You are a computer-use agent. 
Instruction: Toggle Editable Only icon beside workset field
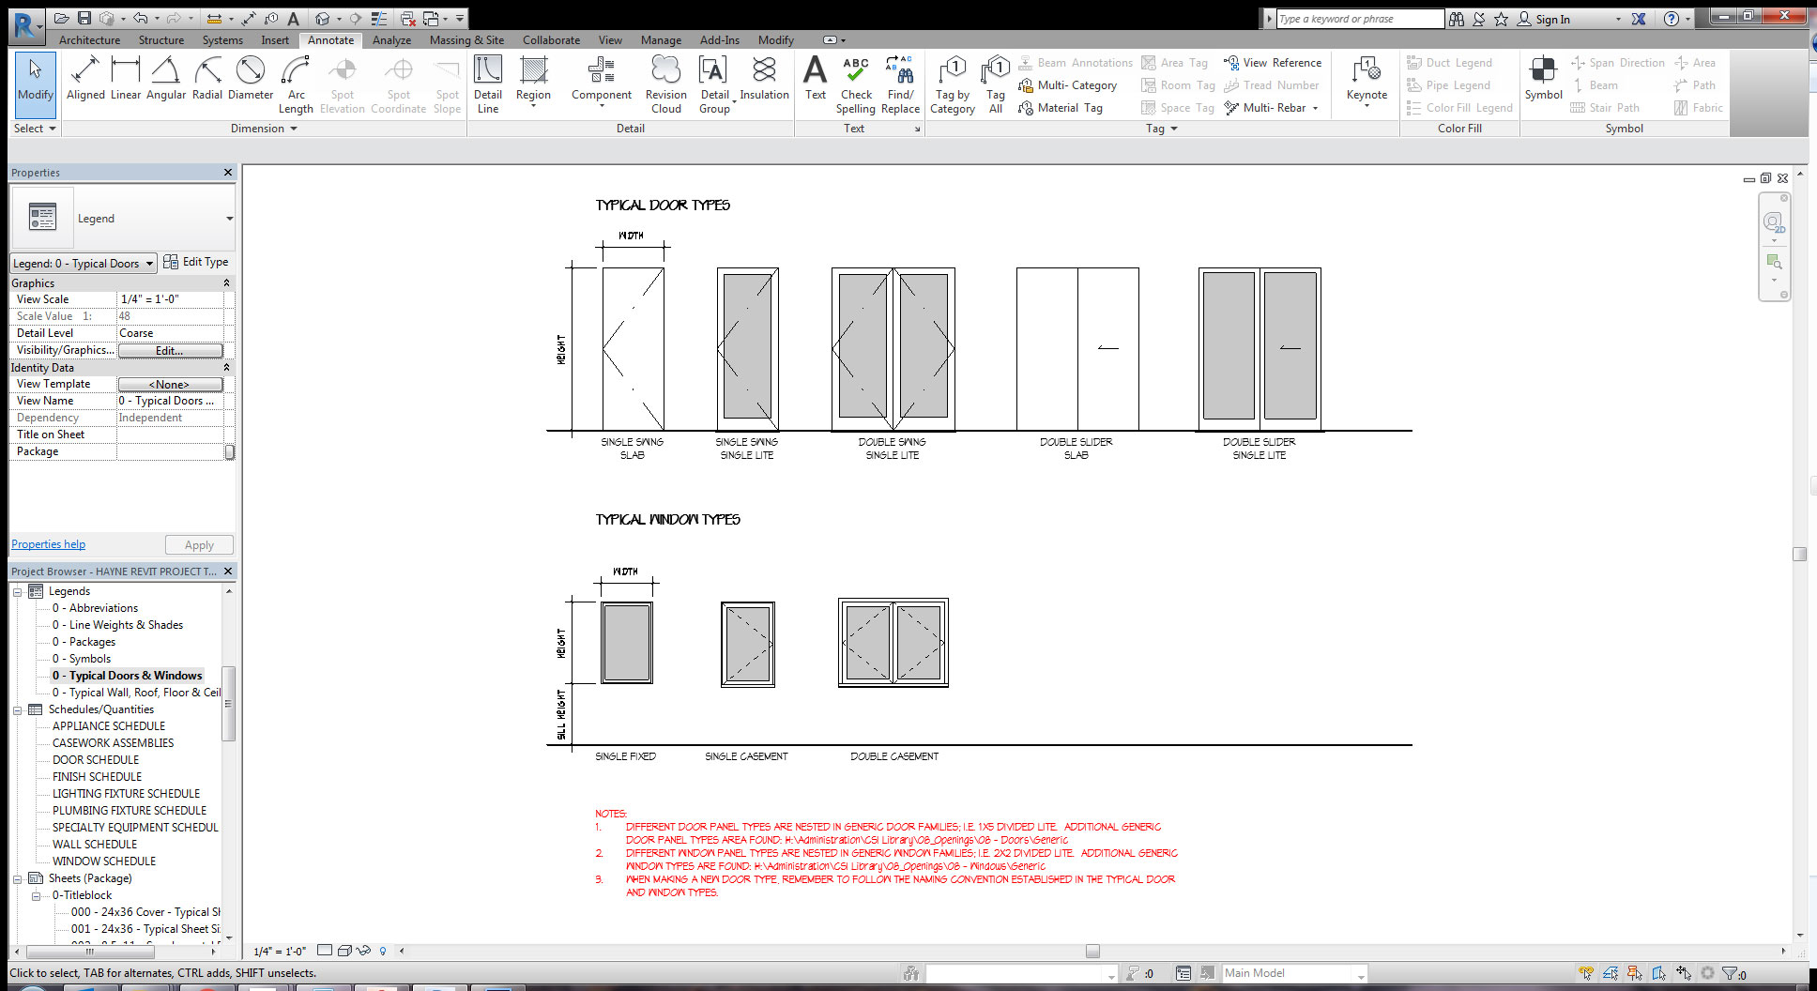coord(1133,973)
